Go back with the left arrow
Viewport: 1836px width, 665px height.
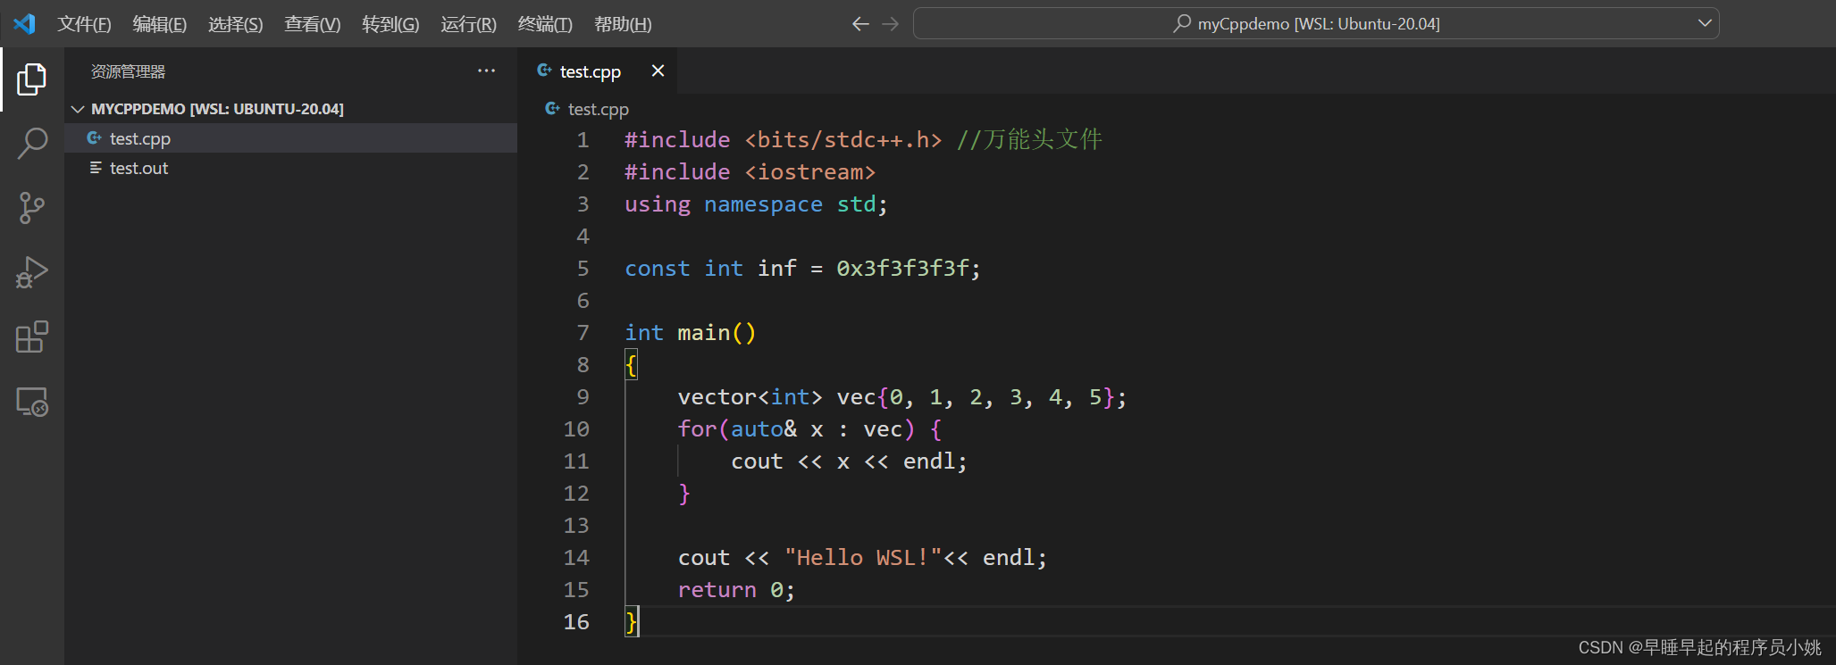860,24
